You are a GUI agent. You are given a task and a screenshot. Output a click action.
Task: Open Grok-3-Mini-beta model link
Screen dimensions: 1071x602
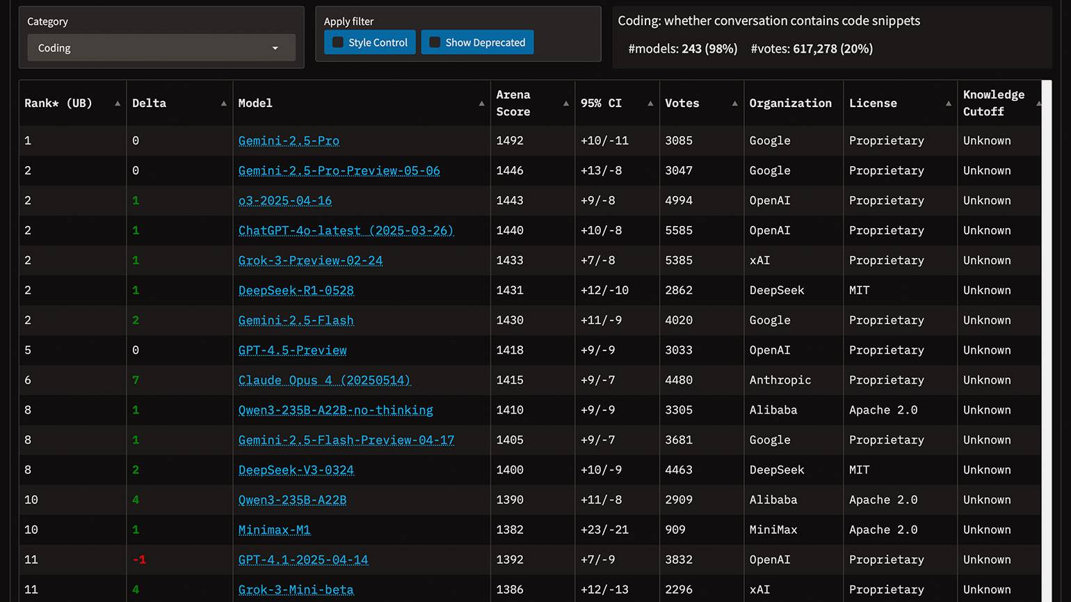(x=296, y=589)
